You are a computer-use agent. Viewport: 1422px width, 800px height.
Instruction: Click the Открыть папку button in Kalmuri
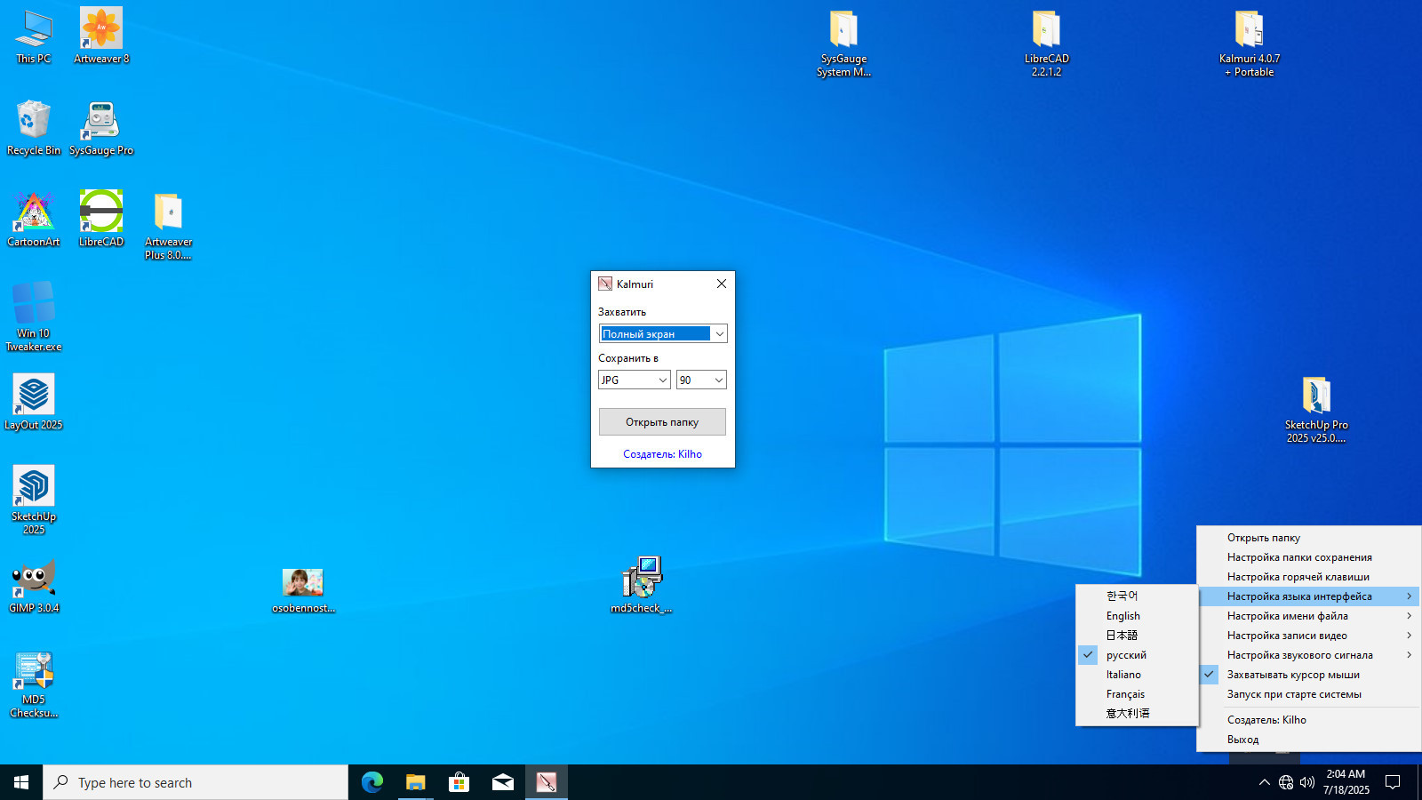[662, 422]
